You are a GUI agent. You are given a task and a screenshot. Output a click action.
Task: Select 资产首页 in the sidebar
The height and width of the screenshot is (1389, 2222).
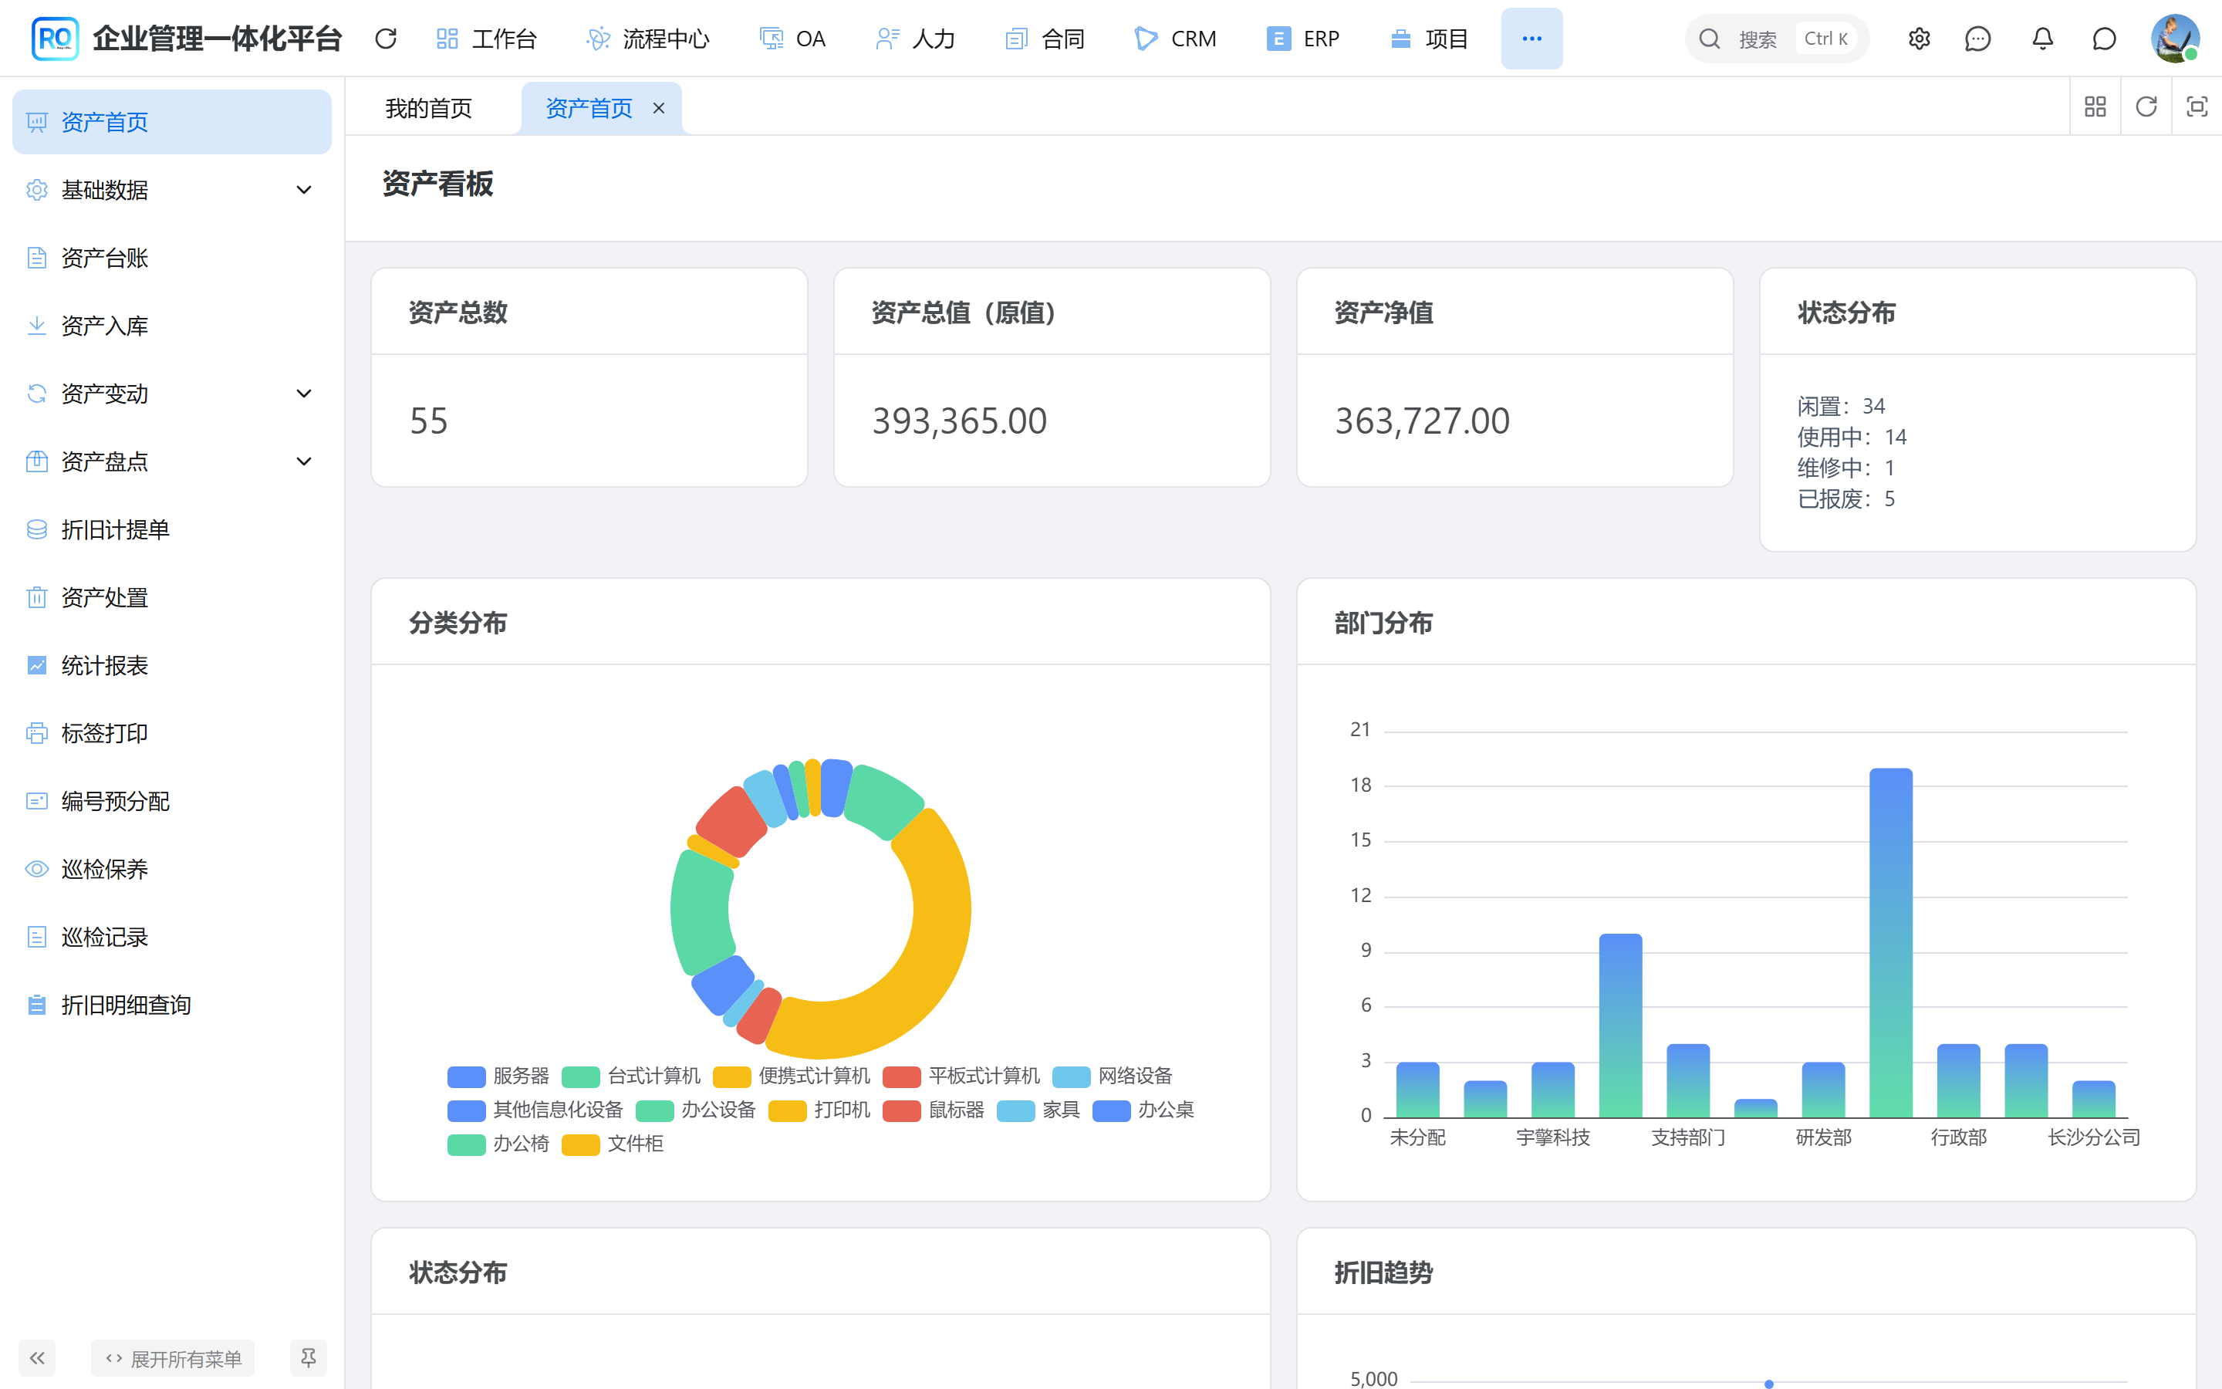tap(172, 122)
